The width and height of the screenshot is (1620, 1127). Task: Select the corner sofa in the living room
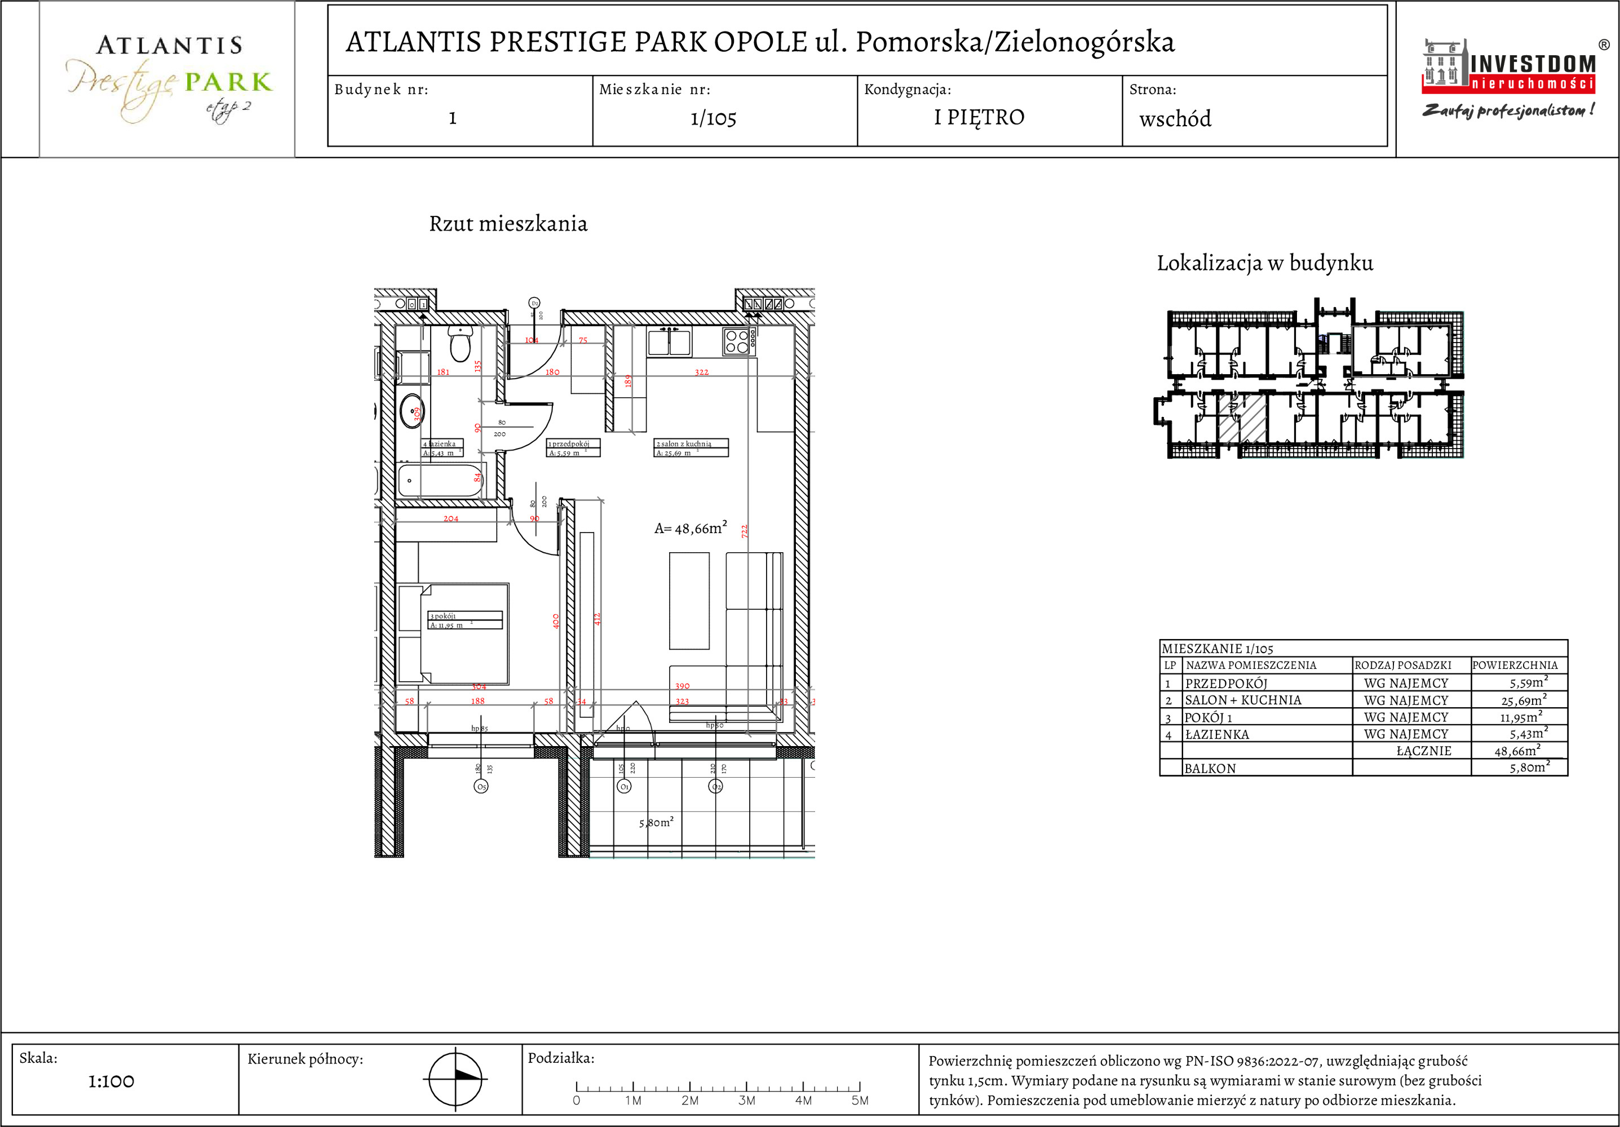[726, 636]
